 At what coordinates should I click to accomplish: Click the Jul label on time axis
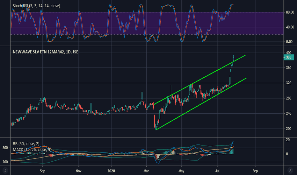pos(217,171)
